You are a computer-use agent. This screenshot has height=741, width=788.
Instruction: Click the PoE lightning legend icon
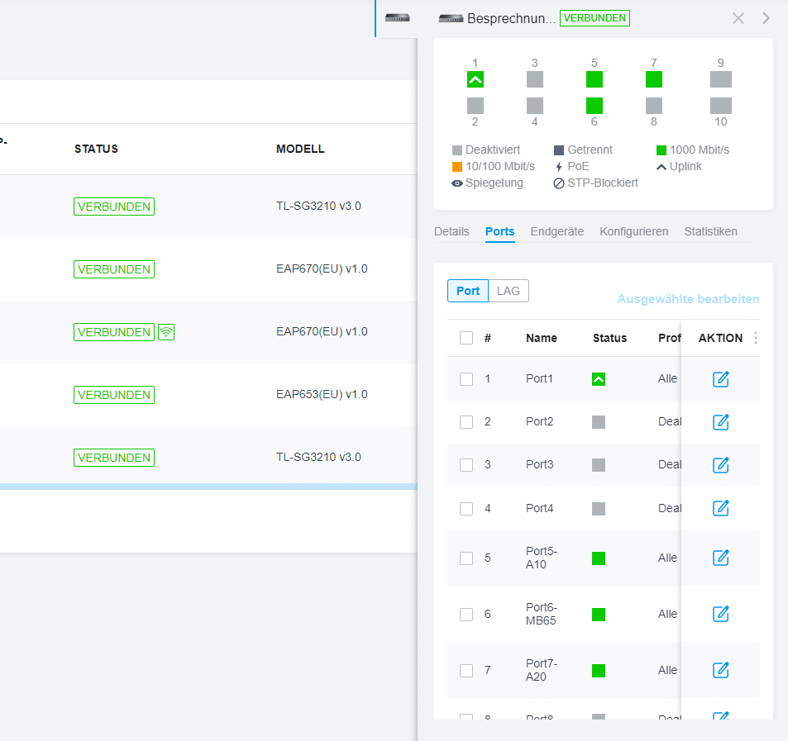click(x=559, y=167)
